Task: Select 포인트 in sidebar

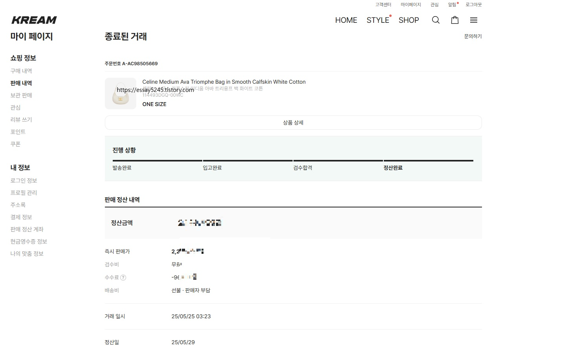Action: point(18,132)
